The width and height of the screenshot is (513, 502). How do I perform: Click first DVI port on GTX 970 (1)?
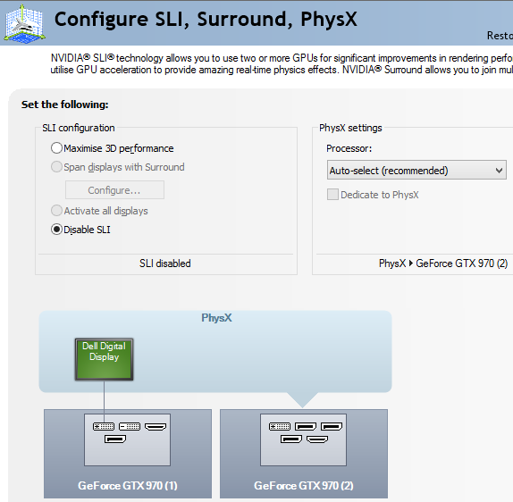click(x=104, y=426)
